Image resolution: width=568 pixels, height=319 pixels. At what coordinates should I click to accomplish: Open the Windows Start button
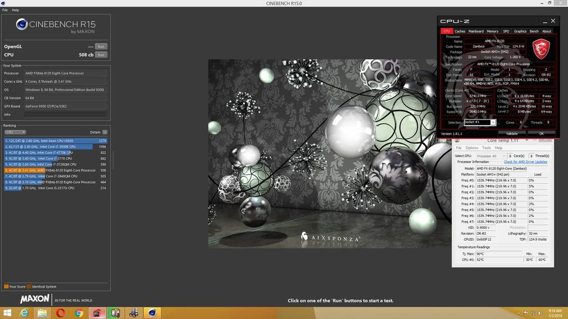point(8,313)
